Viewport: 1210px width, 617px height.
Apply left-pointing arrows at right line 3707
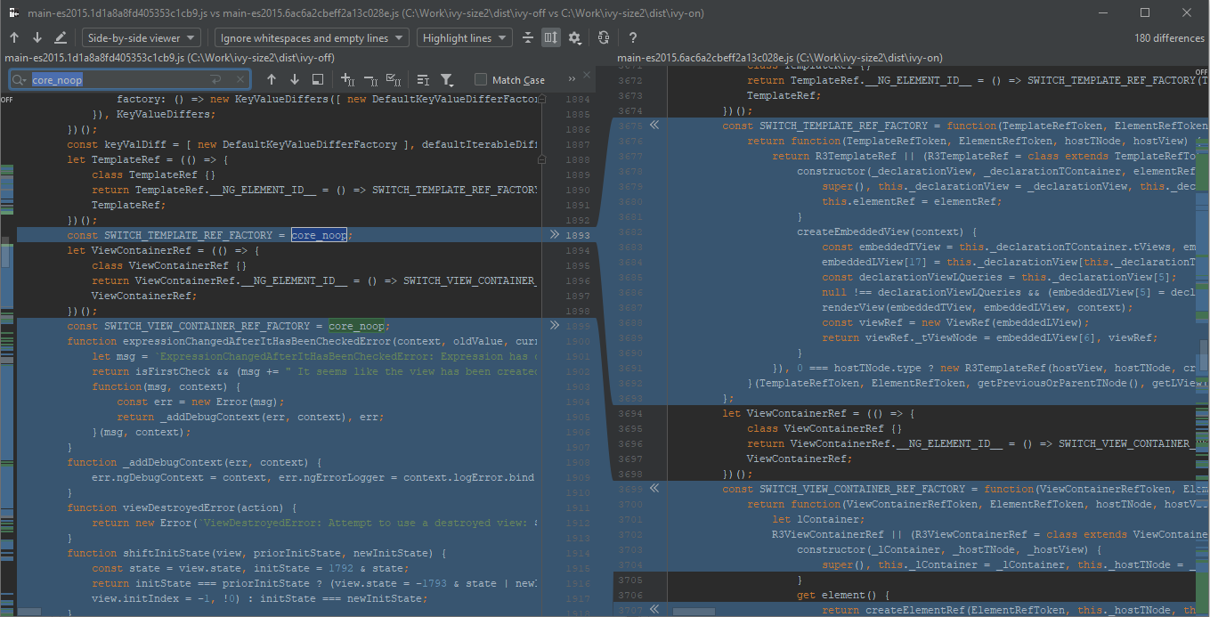654,610
